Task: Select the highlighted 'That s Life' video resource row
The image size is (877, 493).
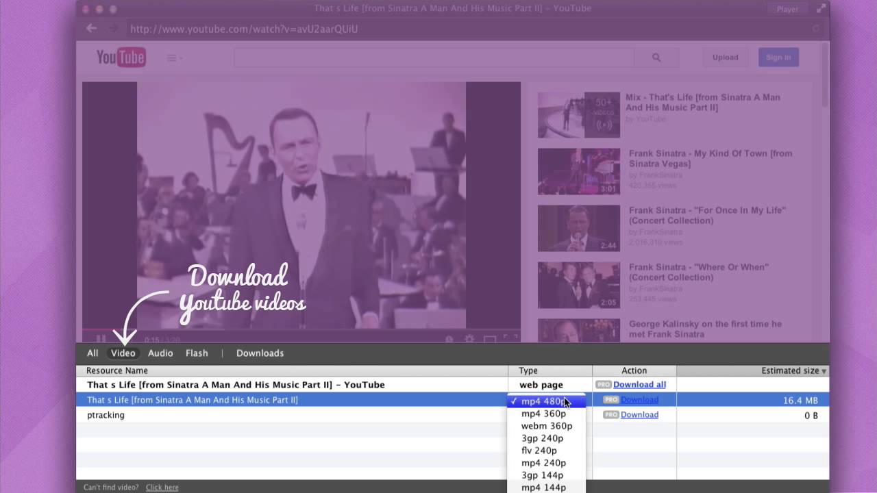Action: [x=452, y=400]
